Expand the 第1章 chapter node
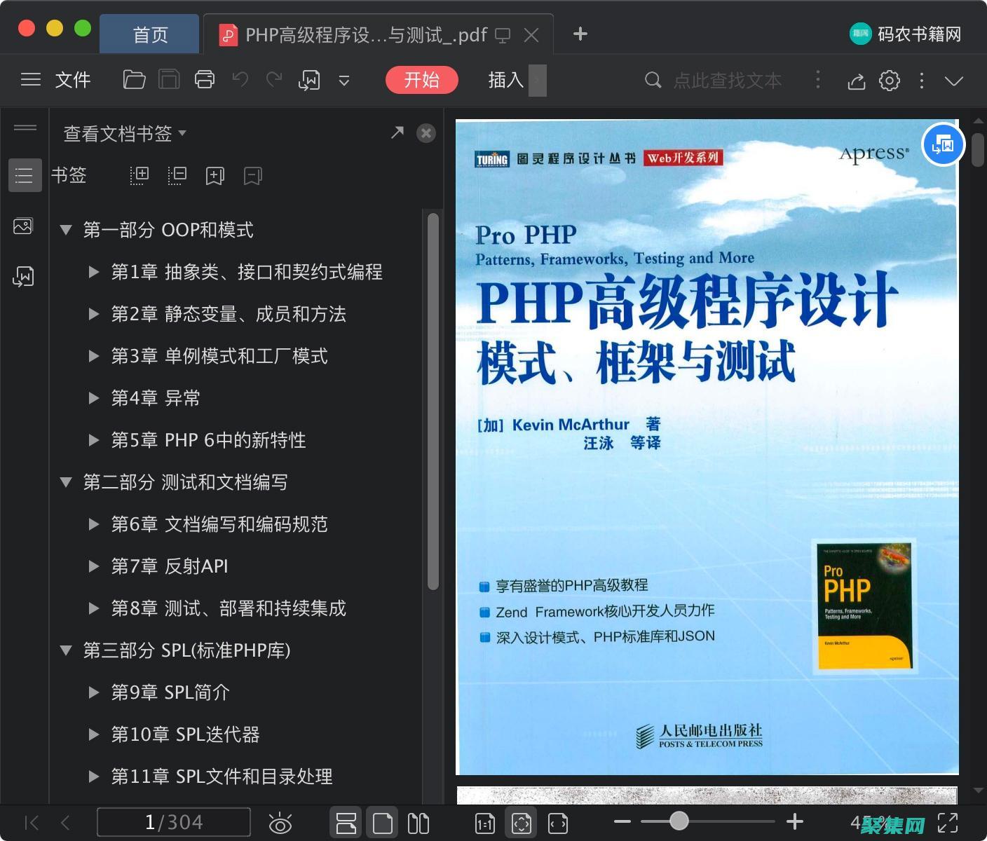The width and height of the screenshot is (987, 841). coord(94,272)
